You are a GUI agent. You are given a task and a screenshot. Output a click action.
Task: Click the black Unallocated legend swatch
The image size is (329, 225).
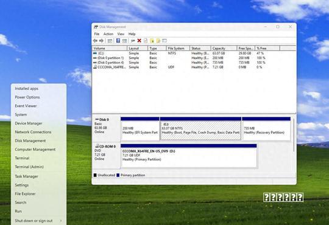coord(95,175)
